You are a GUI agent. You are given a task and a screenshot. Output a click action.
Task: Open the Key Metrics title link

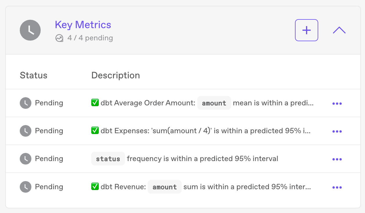(x=83, y=25)
